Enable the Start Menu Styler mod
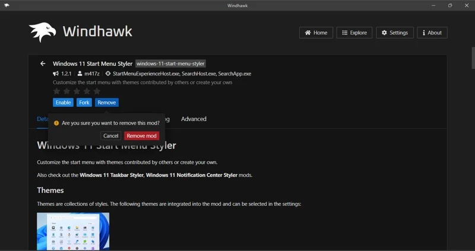The width and height of the screenshot is (475, 251). tap(63, 102)
